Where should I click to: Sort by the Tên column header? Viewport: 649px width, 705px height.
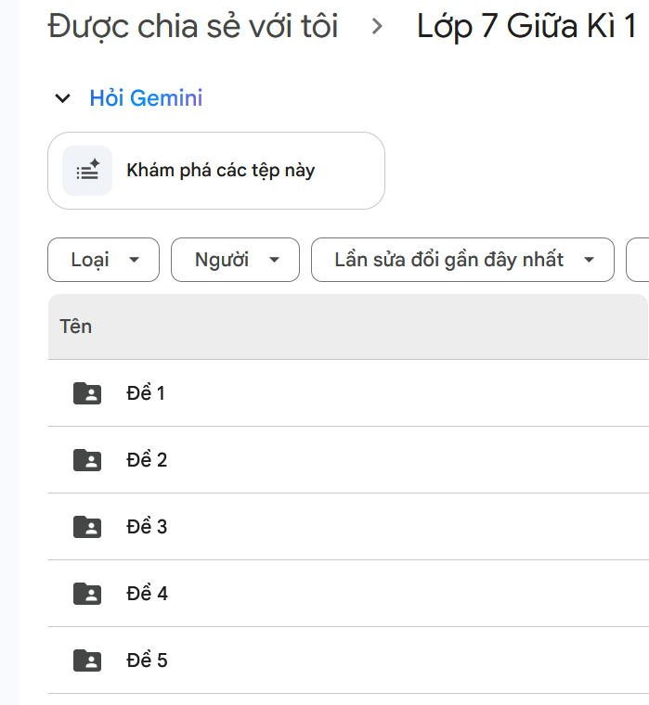(76, 327)
